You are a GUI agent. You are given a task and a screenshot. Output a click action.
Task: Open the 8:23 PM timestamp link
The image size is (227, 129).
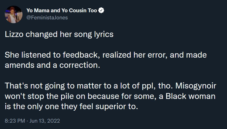(15, 121)
